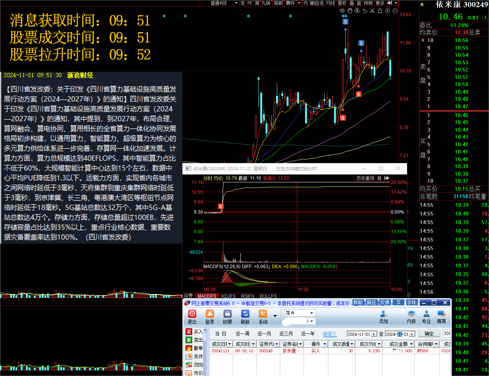Click 删自选 to remove from watchlist

pos(317,3)
